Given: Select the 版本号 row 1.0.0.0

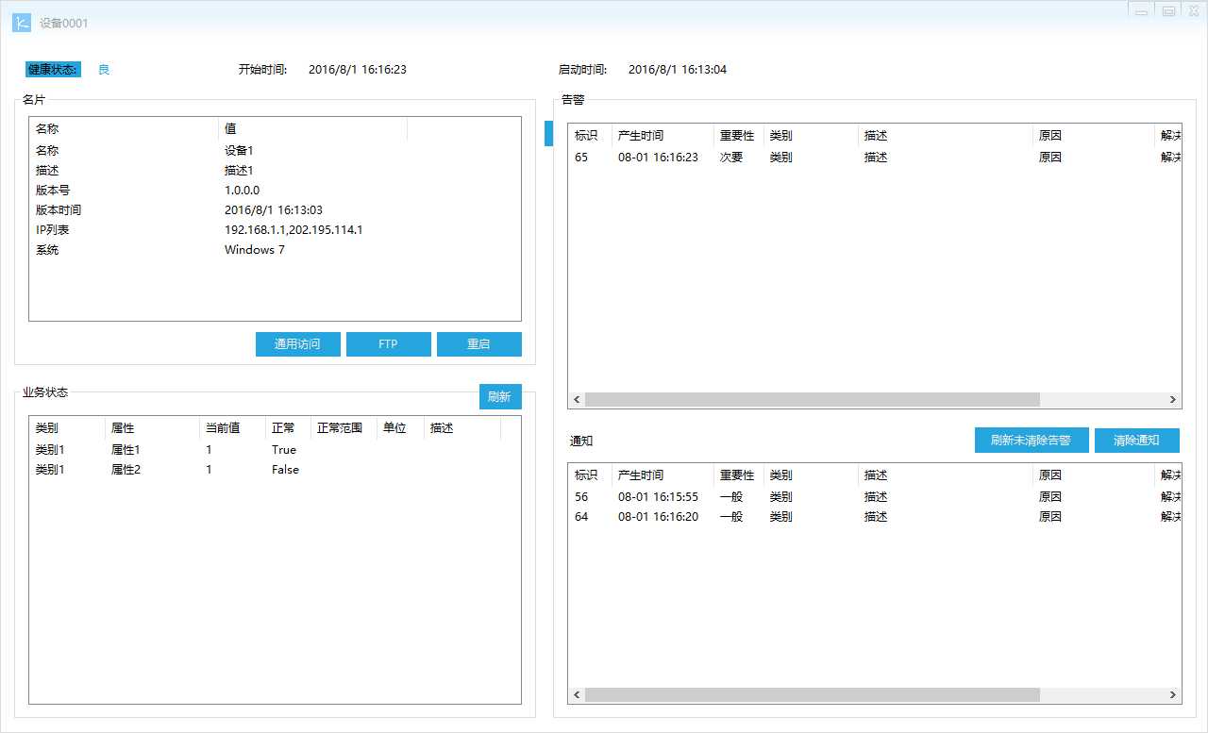Looking at the screenshot, I should coord(275,191).
